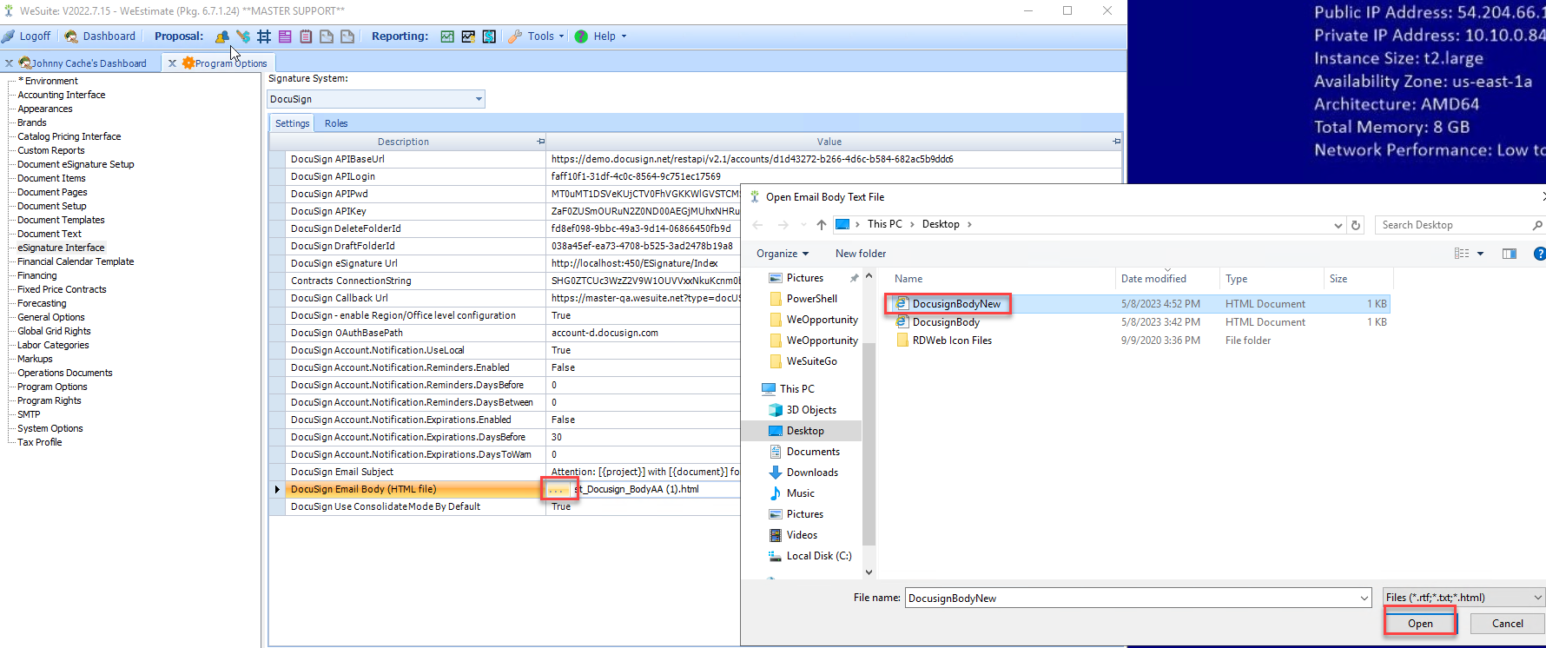Screen dimensions: 1546x648
Task: Expand the address bar history dropdown
Action: click(1338, 225)
